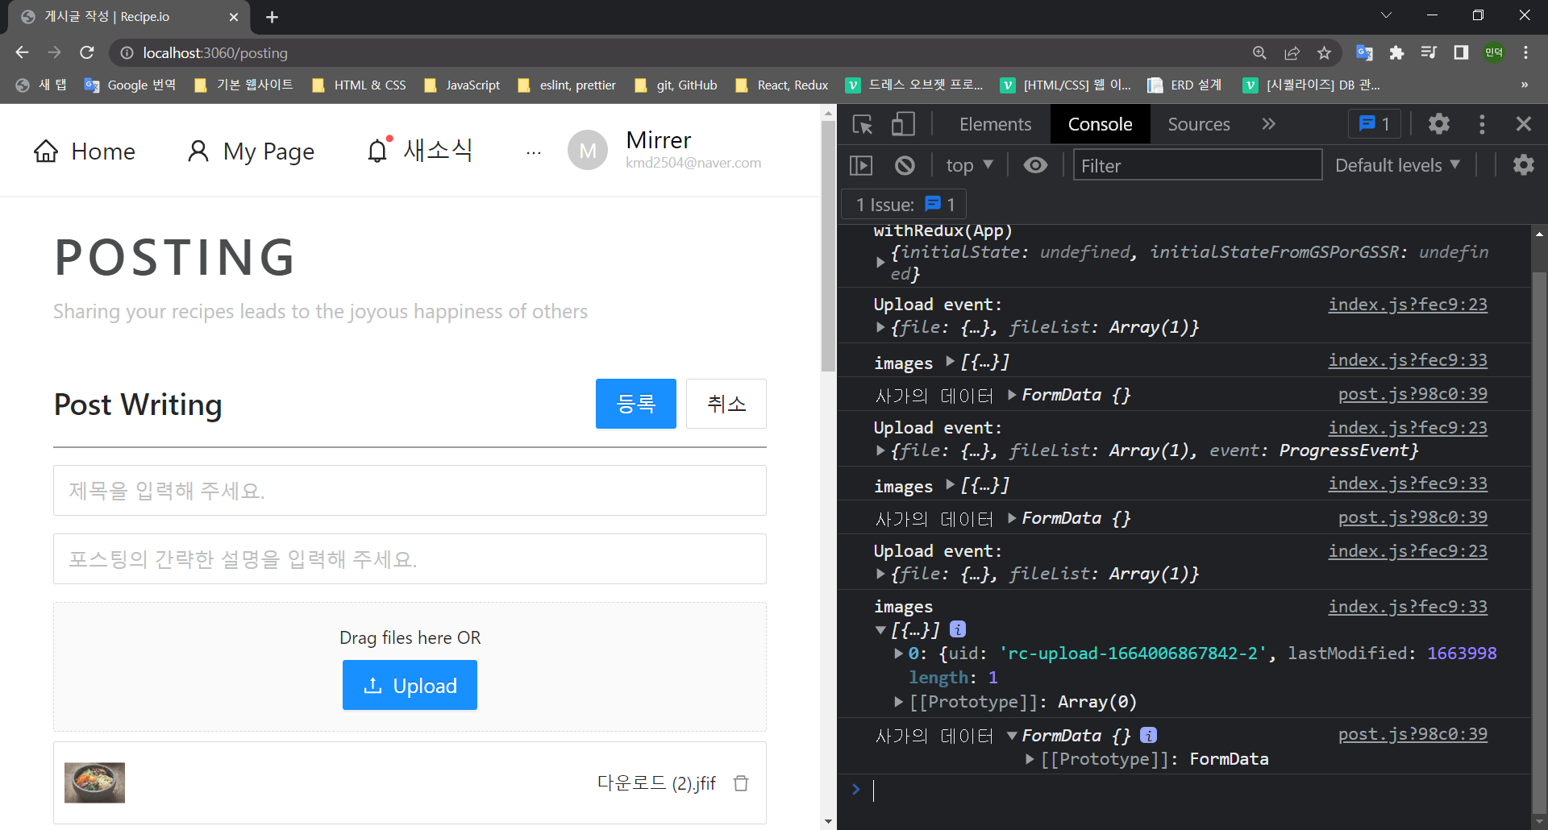Switch to the Elements tab

[x=995, y=124]
